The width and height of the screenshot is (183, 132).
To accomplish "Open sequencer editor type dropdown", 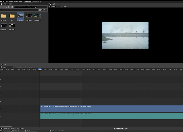I will pyautogui.click(x=1, y=65).
